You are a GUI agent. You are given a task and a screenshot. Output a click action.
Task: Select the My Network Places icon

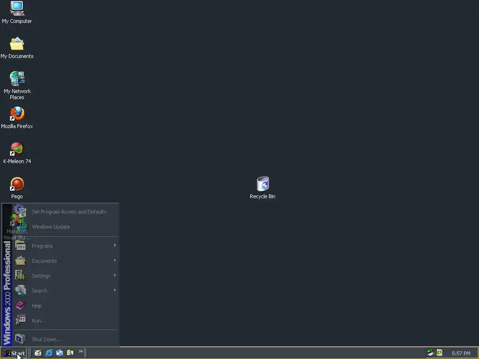point(17,86)
